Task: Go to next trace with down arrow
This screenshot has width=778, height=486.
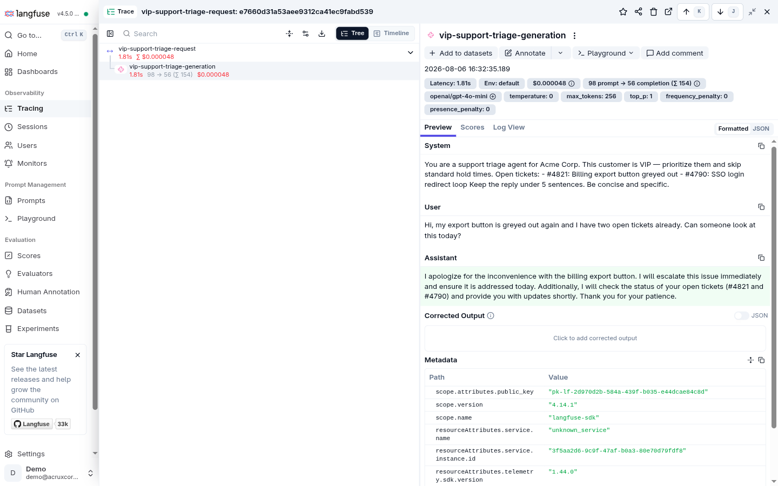Action: coord(727,12)
